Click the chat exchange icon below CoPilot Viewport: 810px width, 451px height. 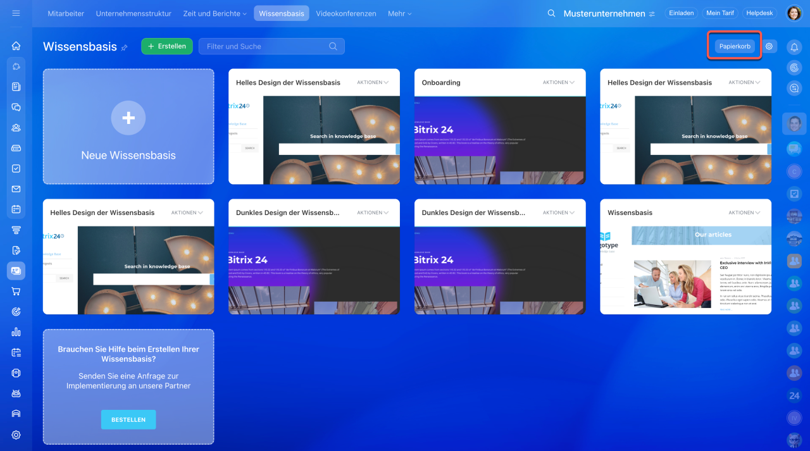(x=794, y=88)
